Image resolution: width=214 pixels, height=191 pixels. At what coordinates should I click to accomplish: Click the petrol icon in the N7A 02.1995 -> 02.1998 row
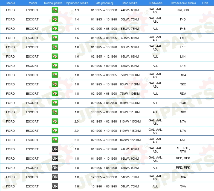point(55,121)
